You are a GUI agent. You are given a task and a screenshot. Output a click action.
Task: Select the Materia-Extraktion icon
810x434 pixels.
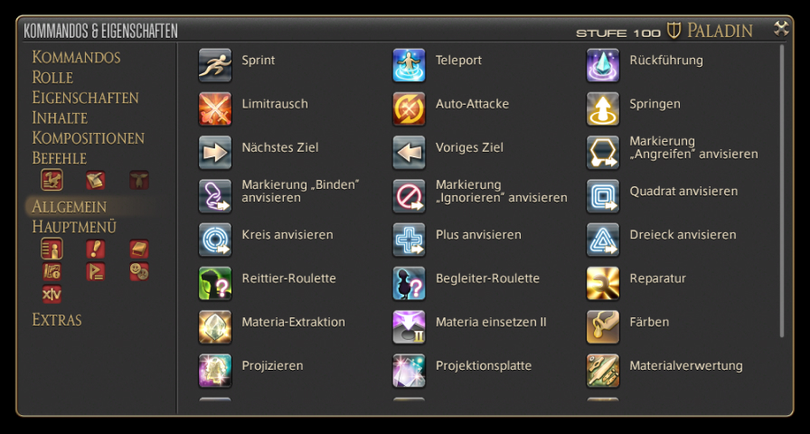[215, 327]
